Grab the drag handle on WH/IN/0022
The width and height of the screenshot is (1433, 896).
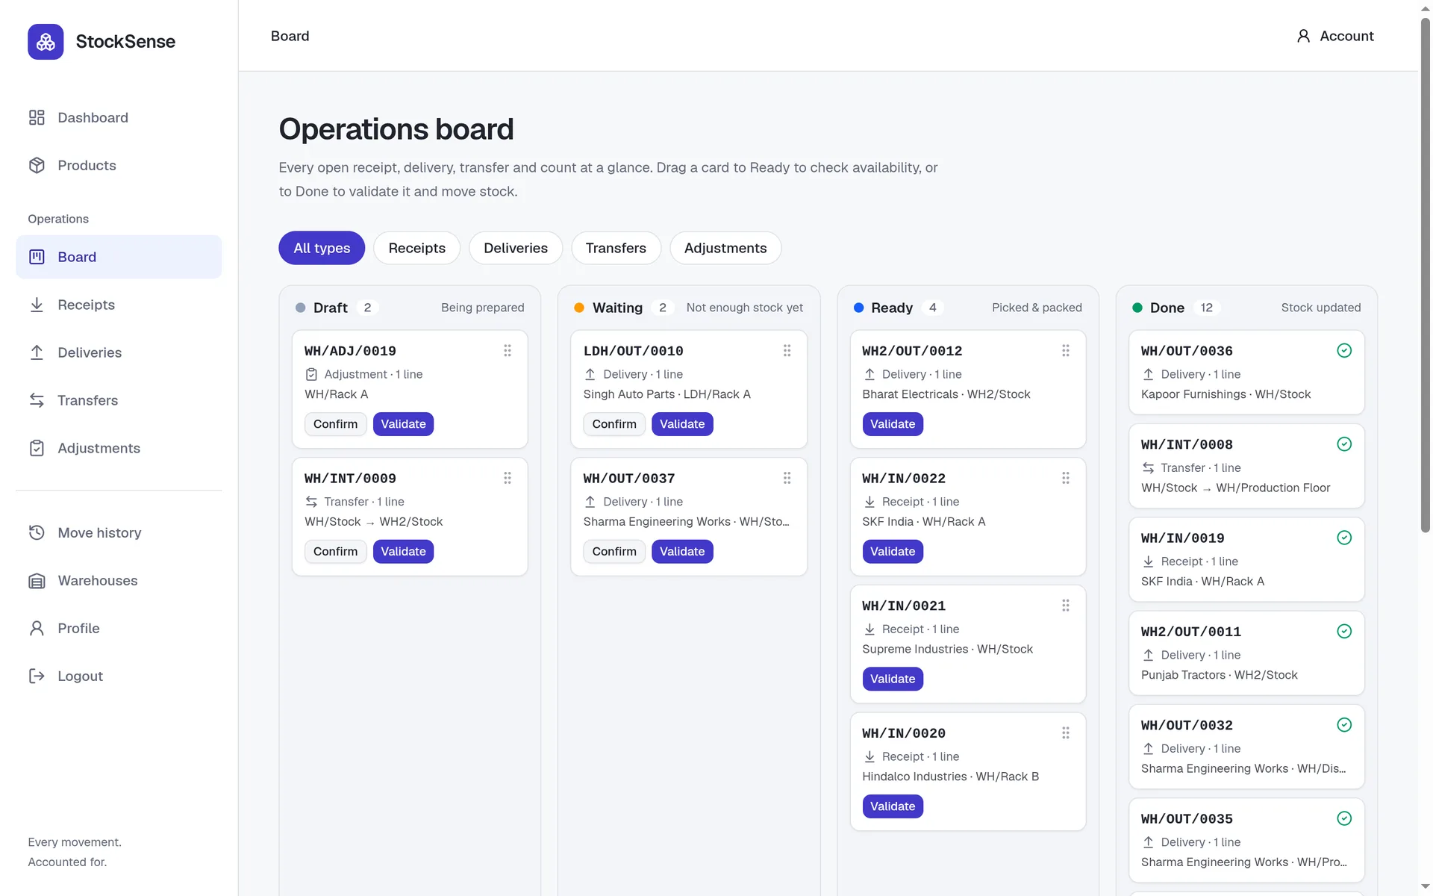coord(1066,478)
